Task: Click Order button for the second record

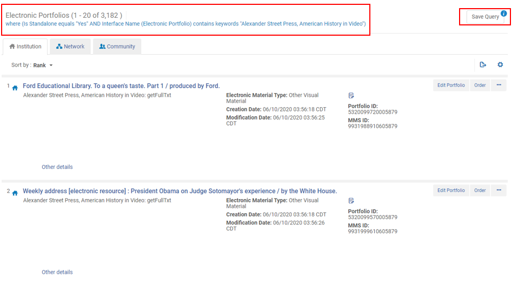Action: [x=480, y=190]
